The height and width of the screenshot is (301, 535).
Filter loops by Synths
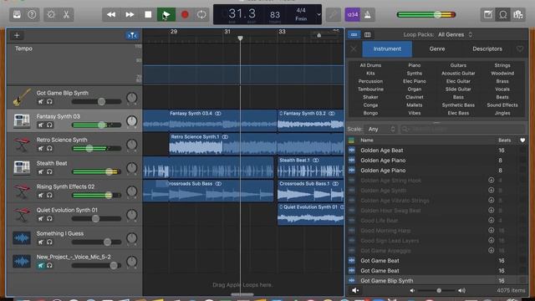click(x=415, y=73)
